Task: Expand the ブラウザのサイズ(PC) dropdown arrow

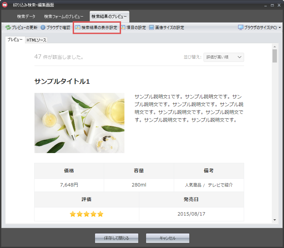Action: click(280, 28)
